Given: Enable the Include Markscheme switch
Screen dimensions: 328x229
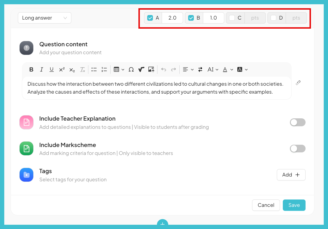Looking at the screenshot, I should click(298, 149).
